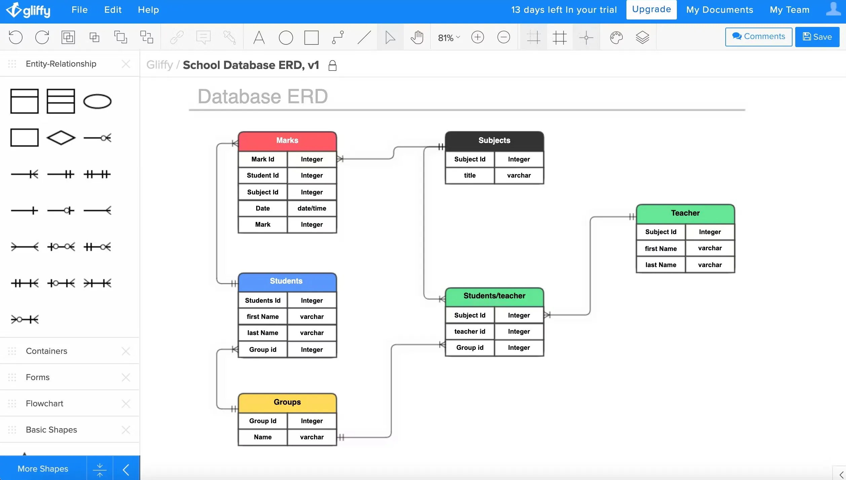Expand the Forms panel section
This screenshot has height=480, width=846.
point(38,376)
